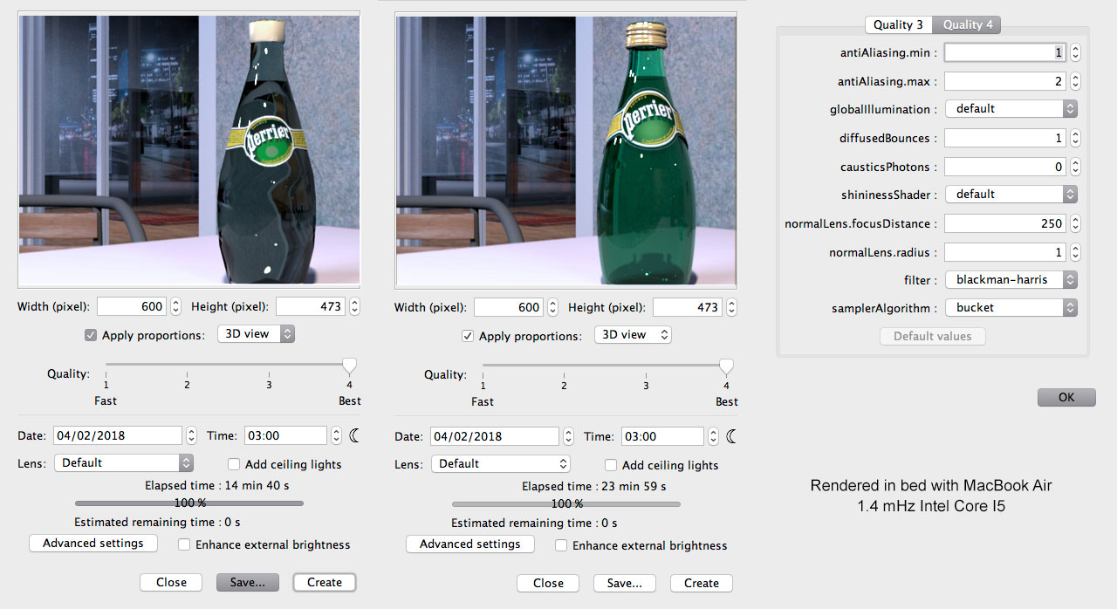Toggle Apply proportions in left render dialog
Screen dimensions: 1117x609
[91, 335]
